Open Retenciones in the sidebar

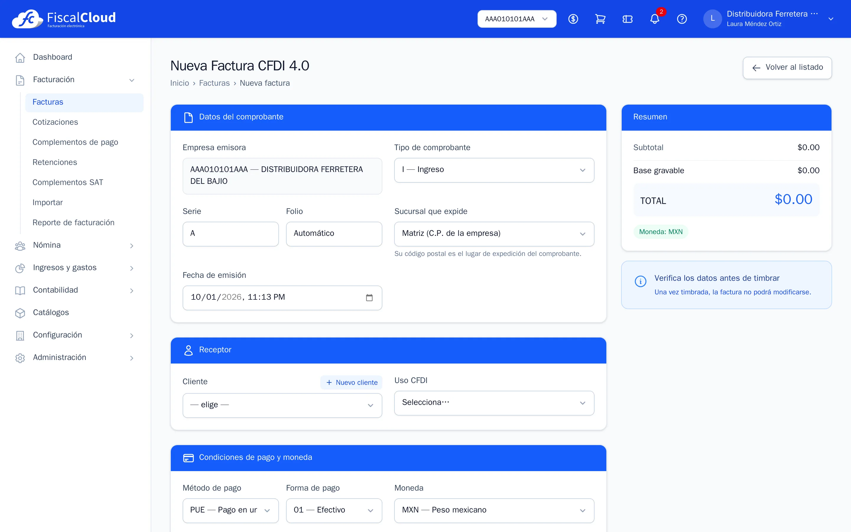[x=84, y=162]
